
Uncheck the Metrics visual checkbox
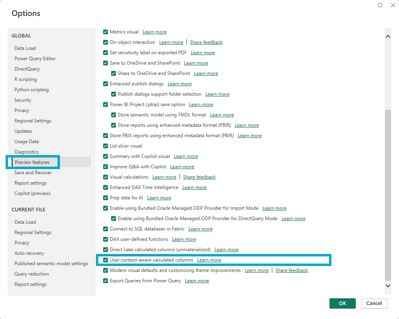(x=106, y=32)
